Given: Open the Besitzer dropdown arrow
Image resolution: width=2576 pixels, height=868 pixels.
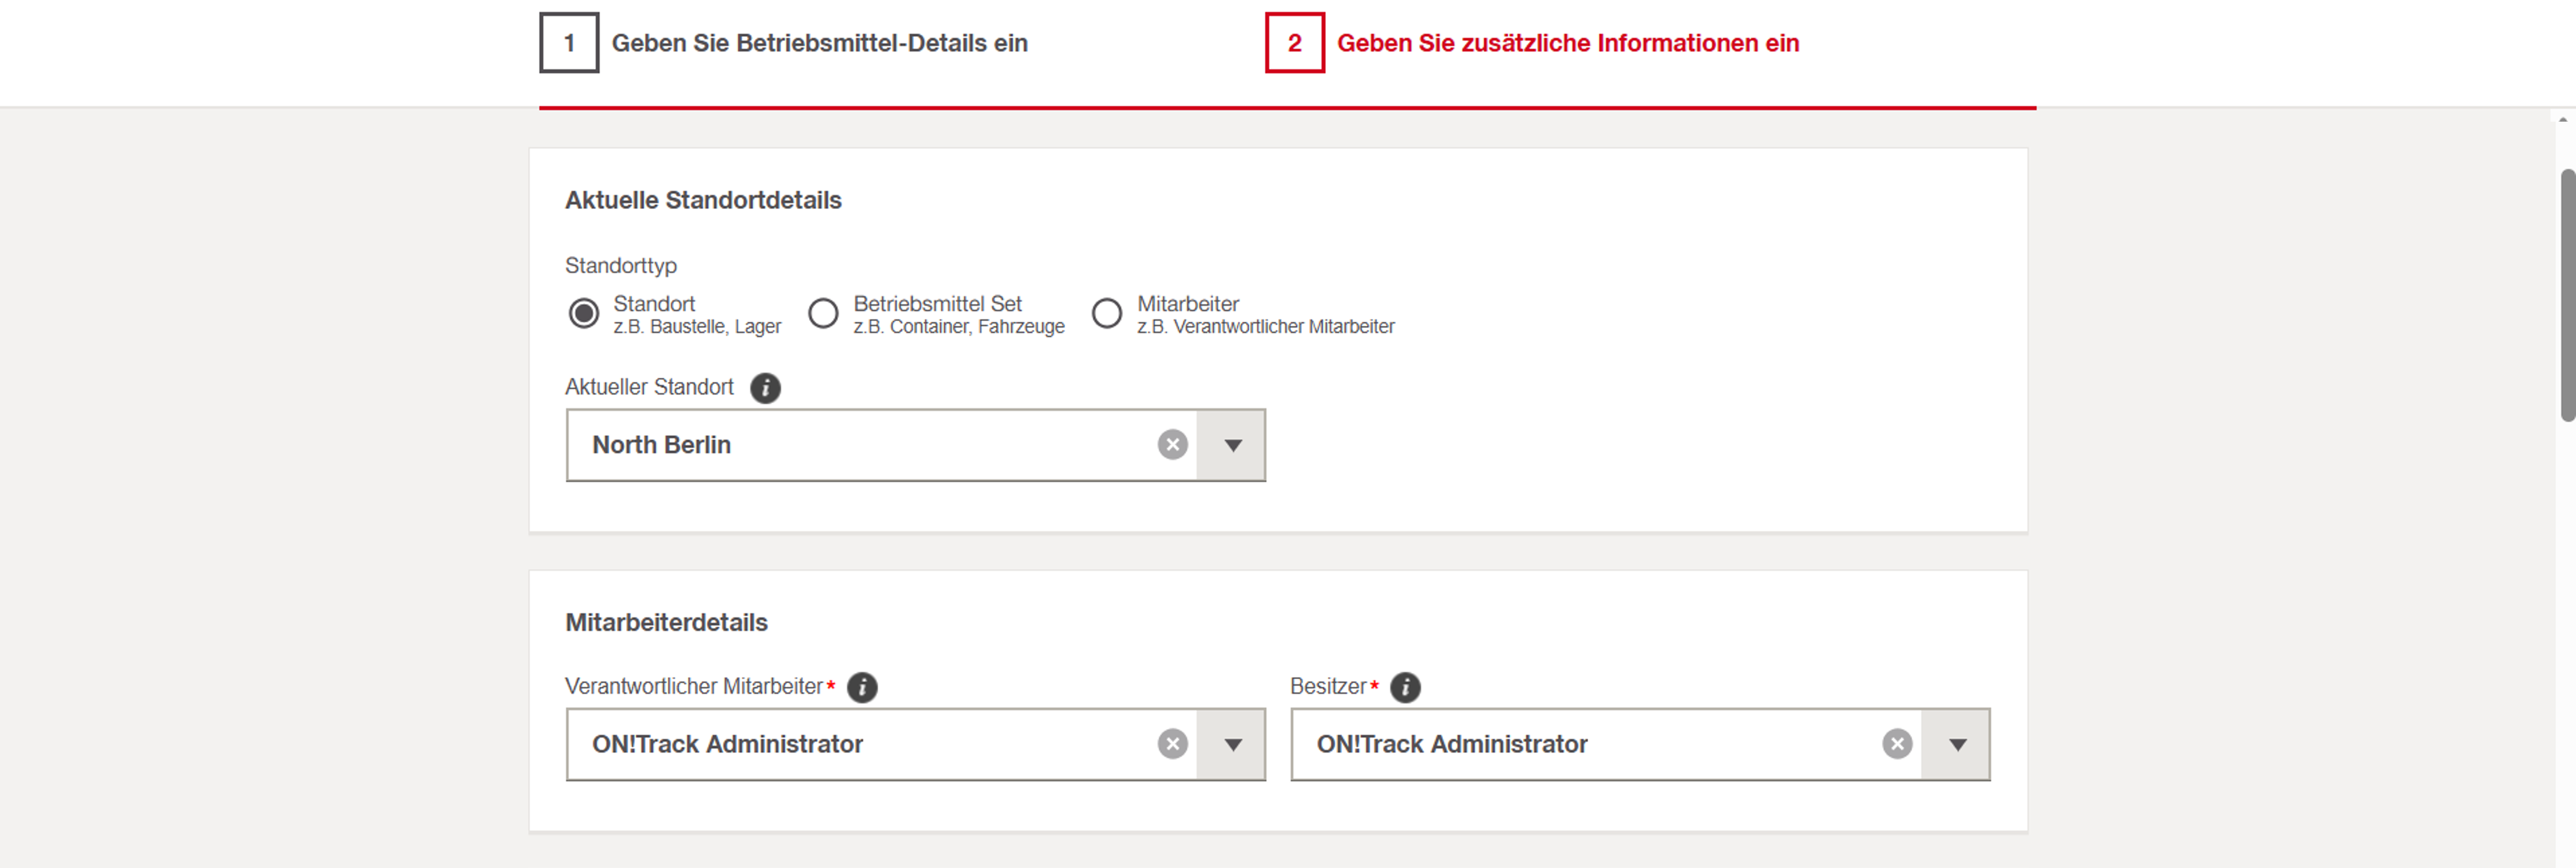Looking at the screenshot, I should 1957,745.
